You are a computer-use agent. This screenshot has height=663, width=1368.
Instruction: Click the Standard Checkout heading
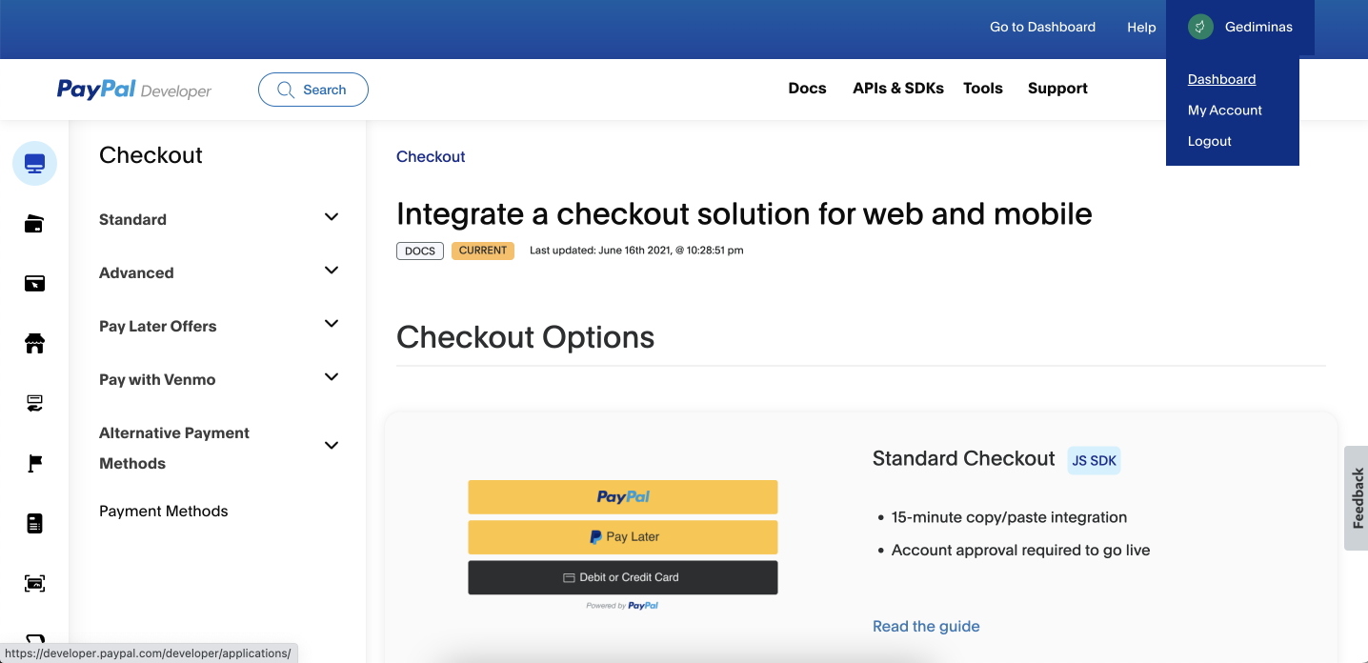click(964, 459)
